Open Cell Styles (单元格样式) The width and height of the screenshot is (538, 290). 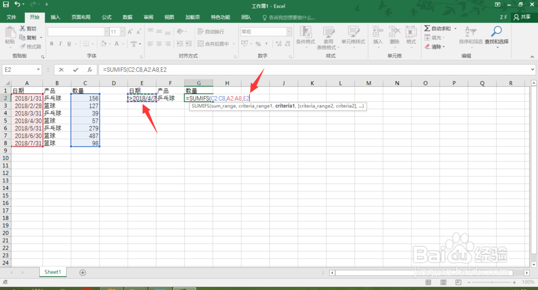click(x=353, y=36)
